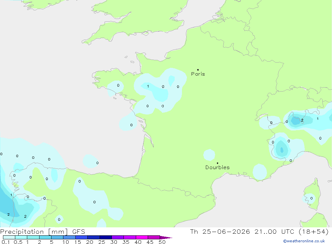Select the purple 30 mm legend swatch
Image resolution: width=332 pixels, height=244 pixels.
(x=118, y=237)
